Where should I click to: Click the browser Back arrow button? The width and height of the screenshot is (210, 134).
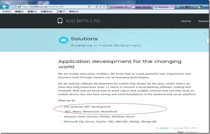pyautogui.click(x=5, y=7)
